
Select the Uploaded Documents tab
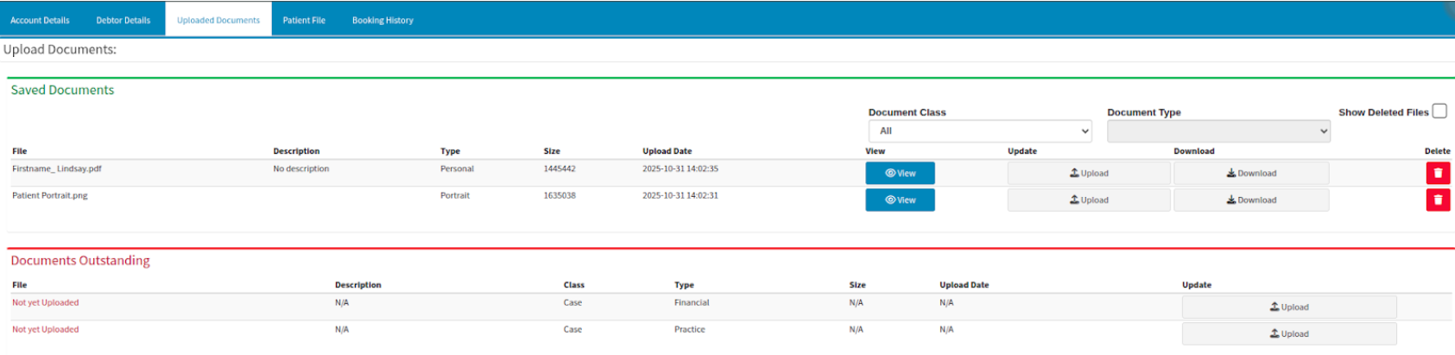[218, 19]
